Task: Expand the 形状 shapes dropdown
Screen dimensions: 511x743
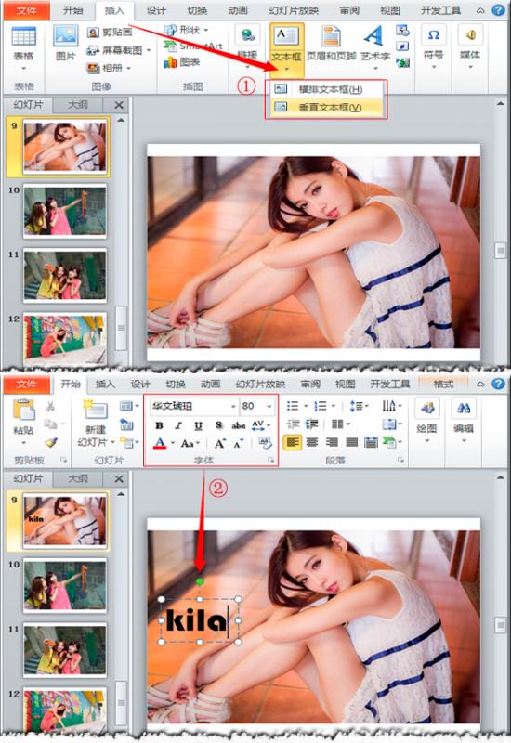Action: 206,30
